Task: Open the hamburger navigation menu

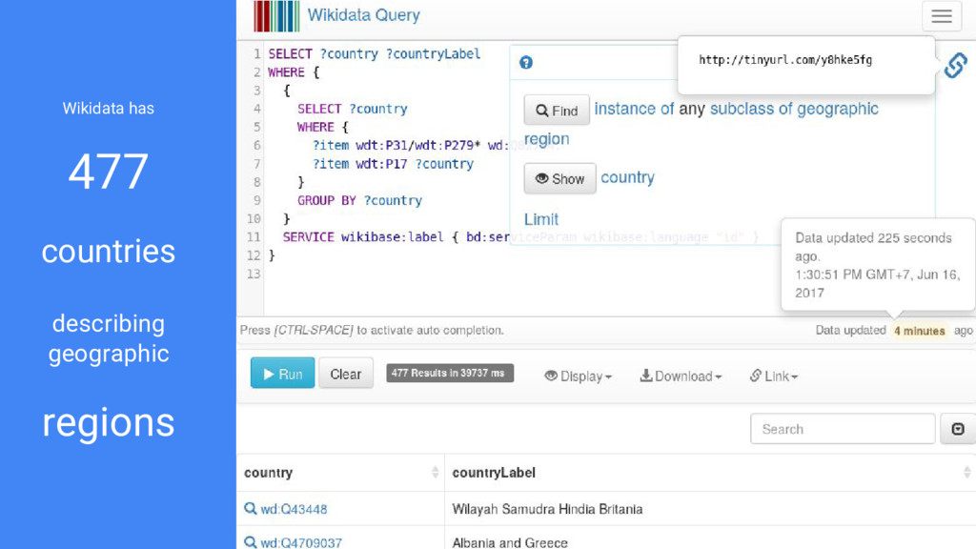Action: coord(941,16)
